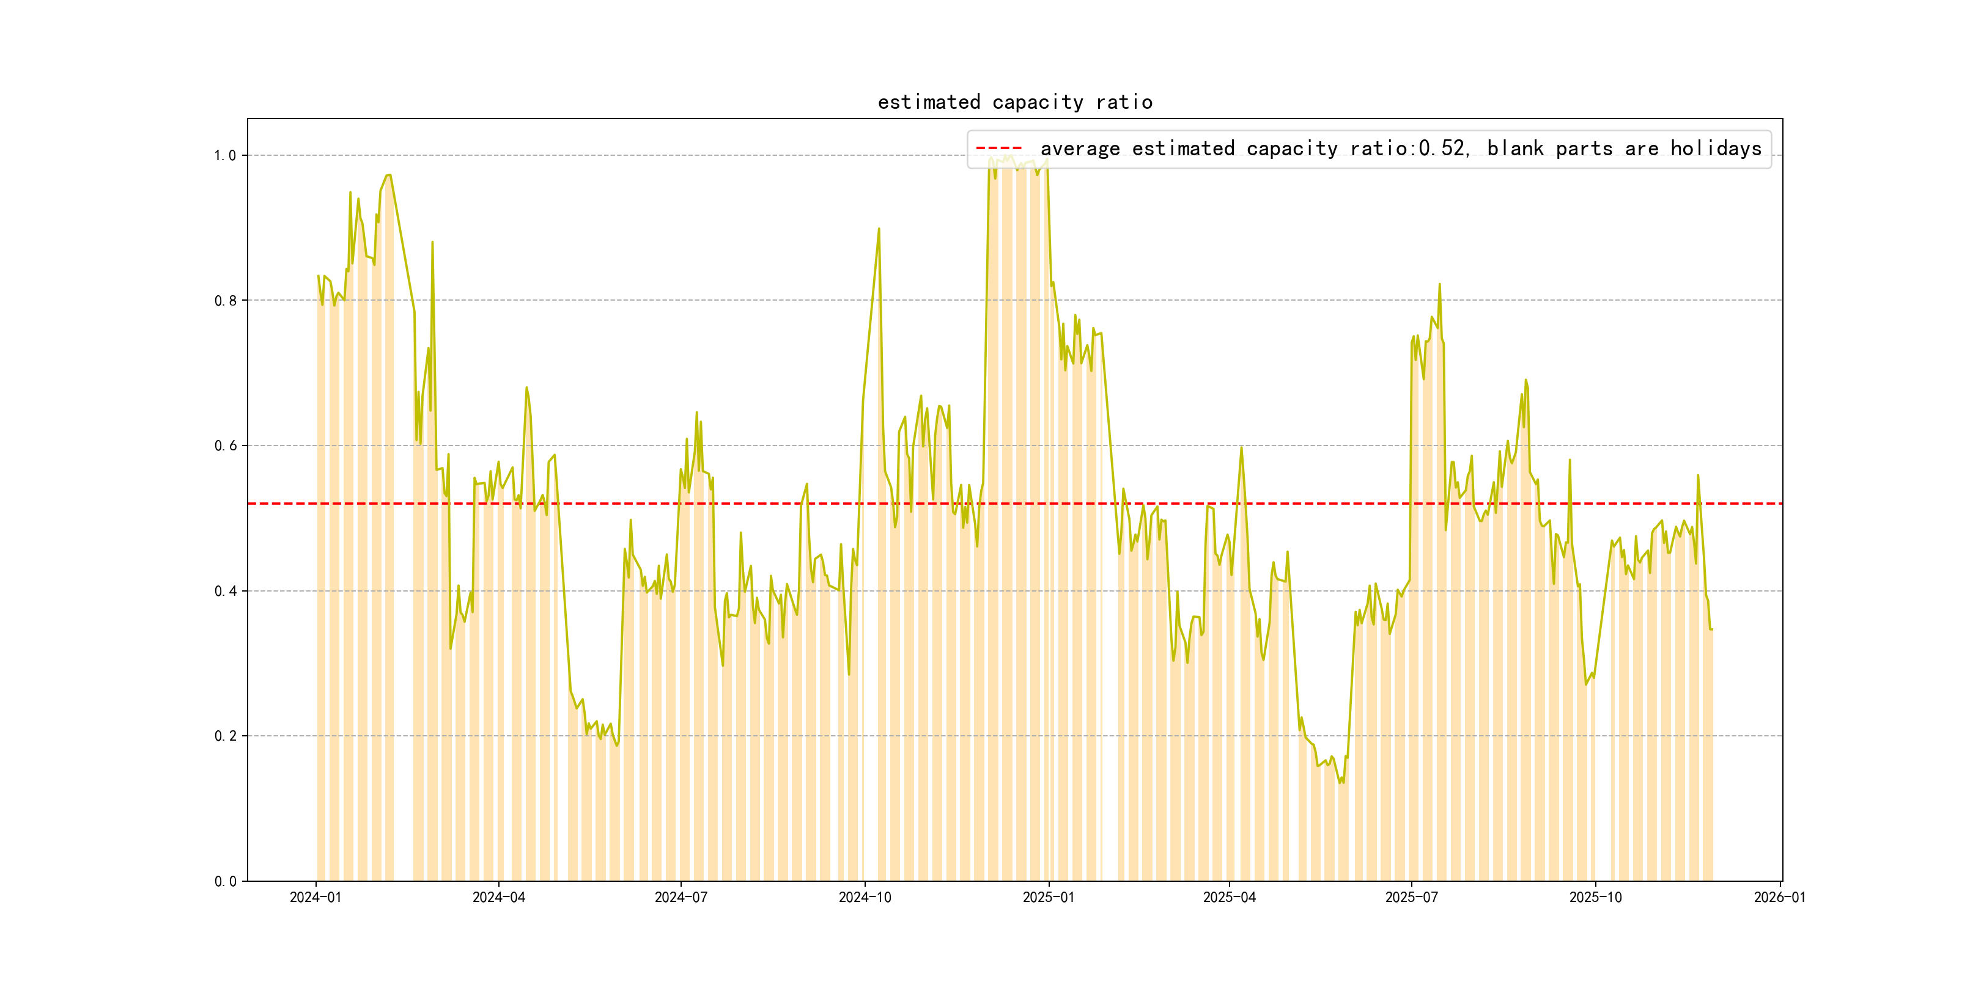The width and height of the screenshot is (1981, 990).
Task: Click the 2026-01 x-axis label
Action: pyautogui.click(x=1779, y=898)
